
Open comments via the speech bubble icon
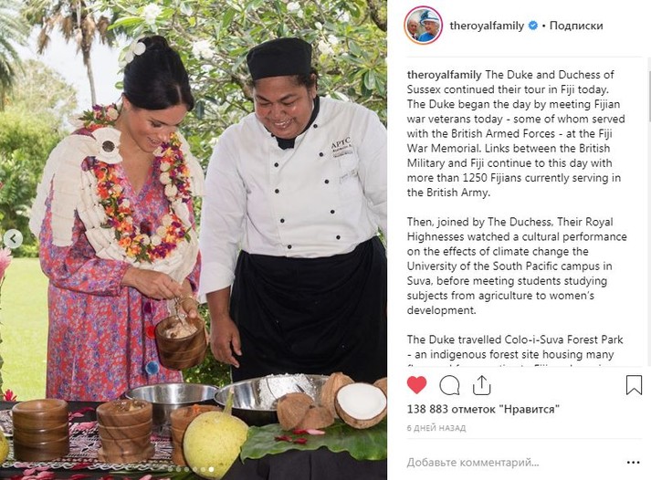(449, 385)
